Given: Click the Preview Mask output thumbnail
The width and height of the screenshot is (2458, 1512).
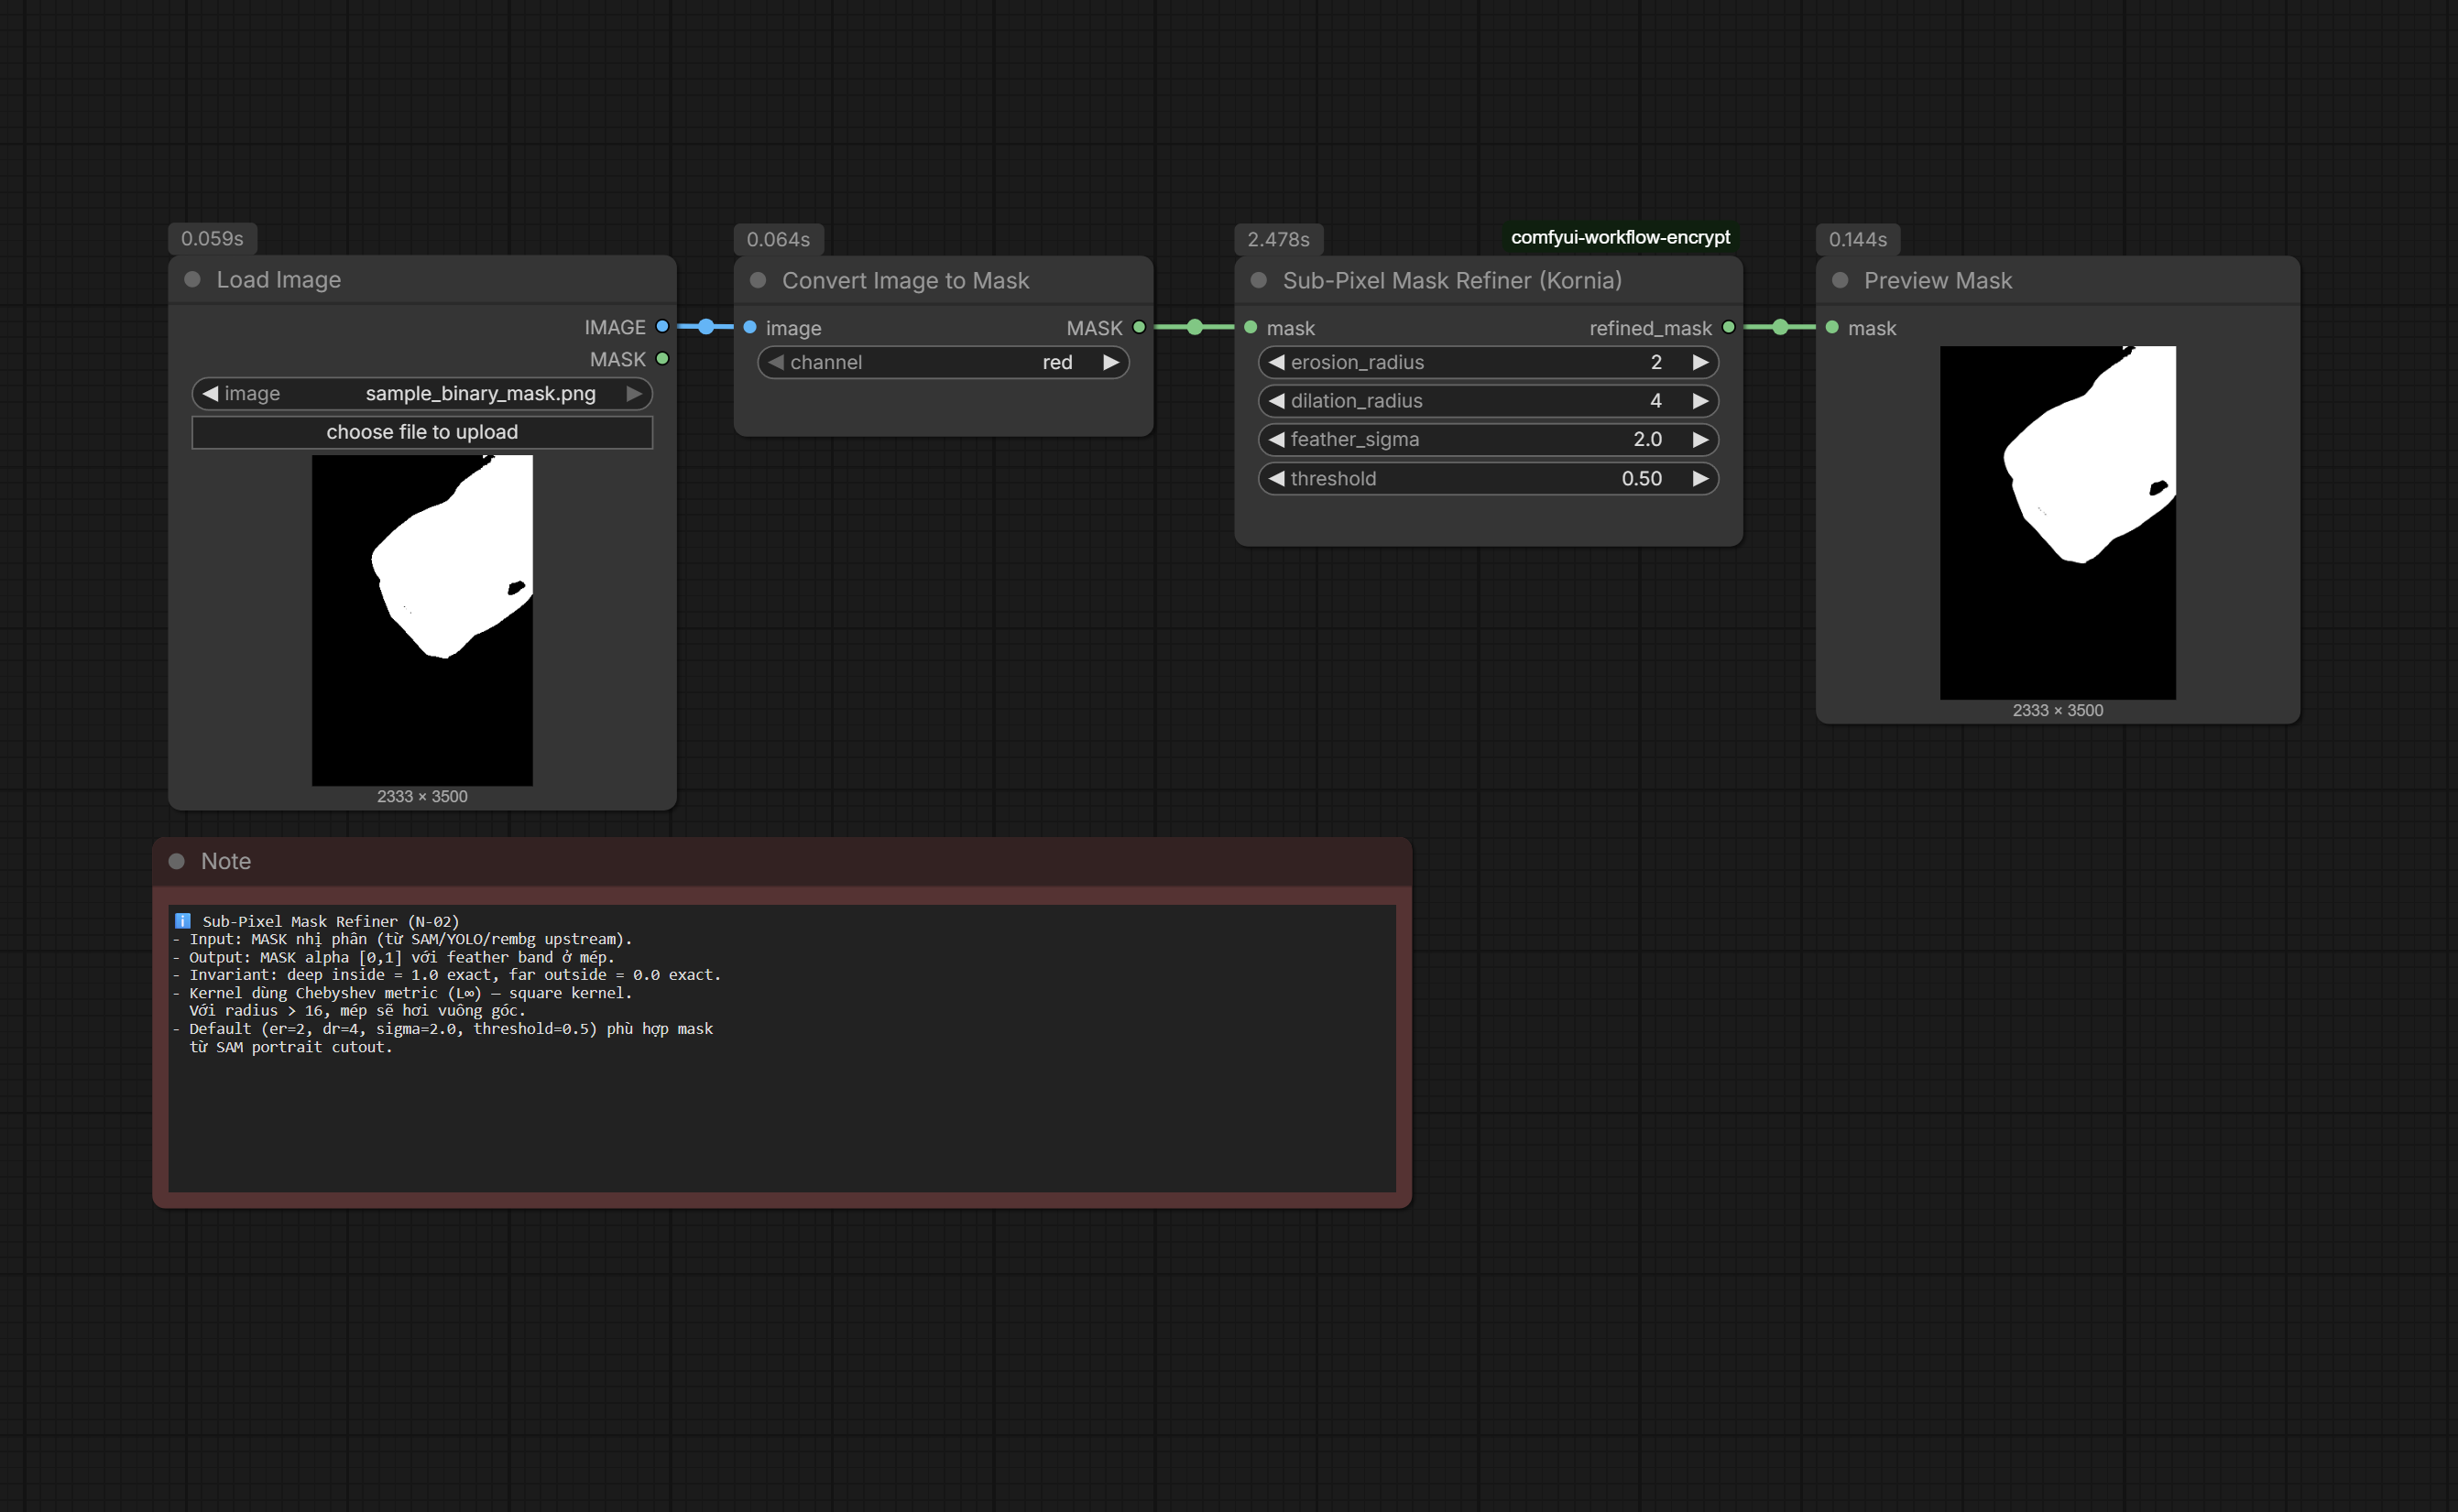Looking at the screenshot, I should click(x=2058, y=523).
